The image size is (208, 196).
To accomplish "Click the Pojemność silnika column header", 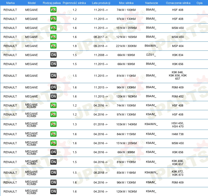I will point(74,3).
